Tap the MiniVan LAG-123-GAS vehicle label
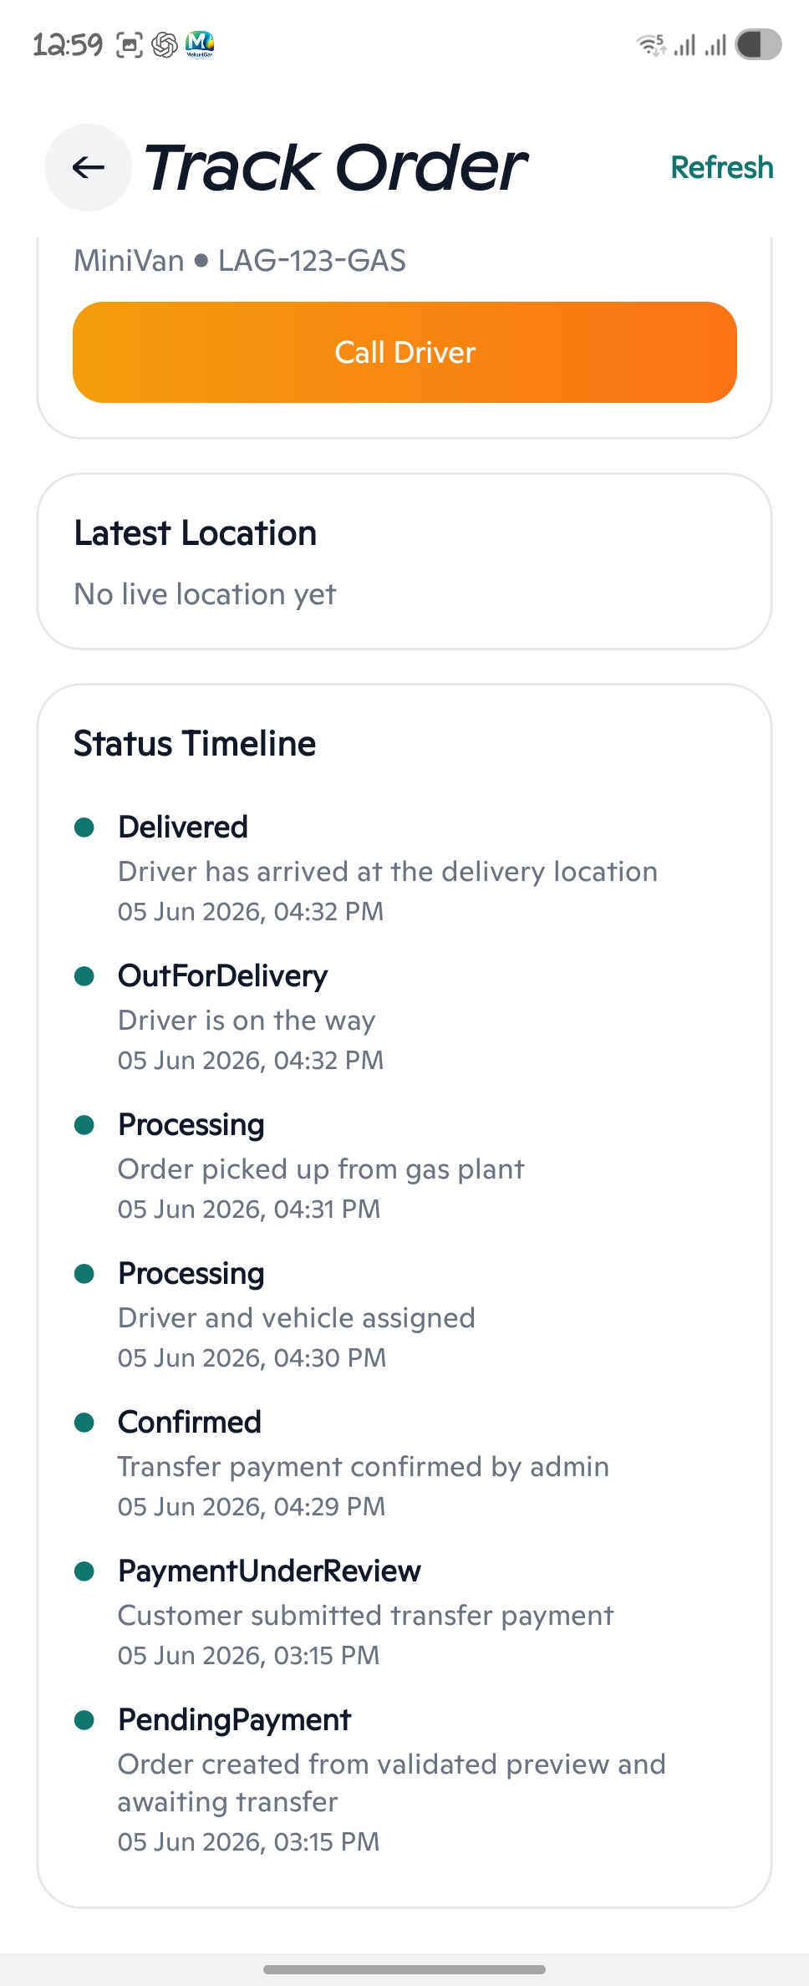The width and height of the screenshot is (809, 1986). click(240, 261)
